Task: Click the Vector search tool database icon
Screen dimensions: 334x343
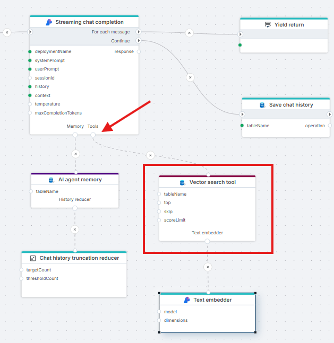Action: click(182, 182)
